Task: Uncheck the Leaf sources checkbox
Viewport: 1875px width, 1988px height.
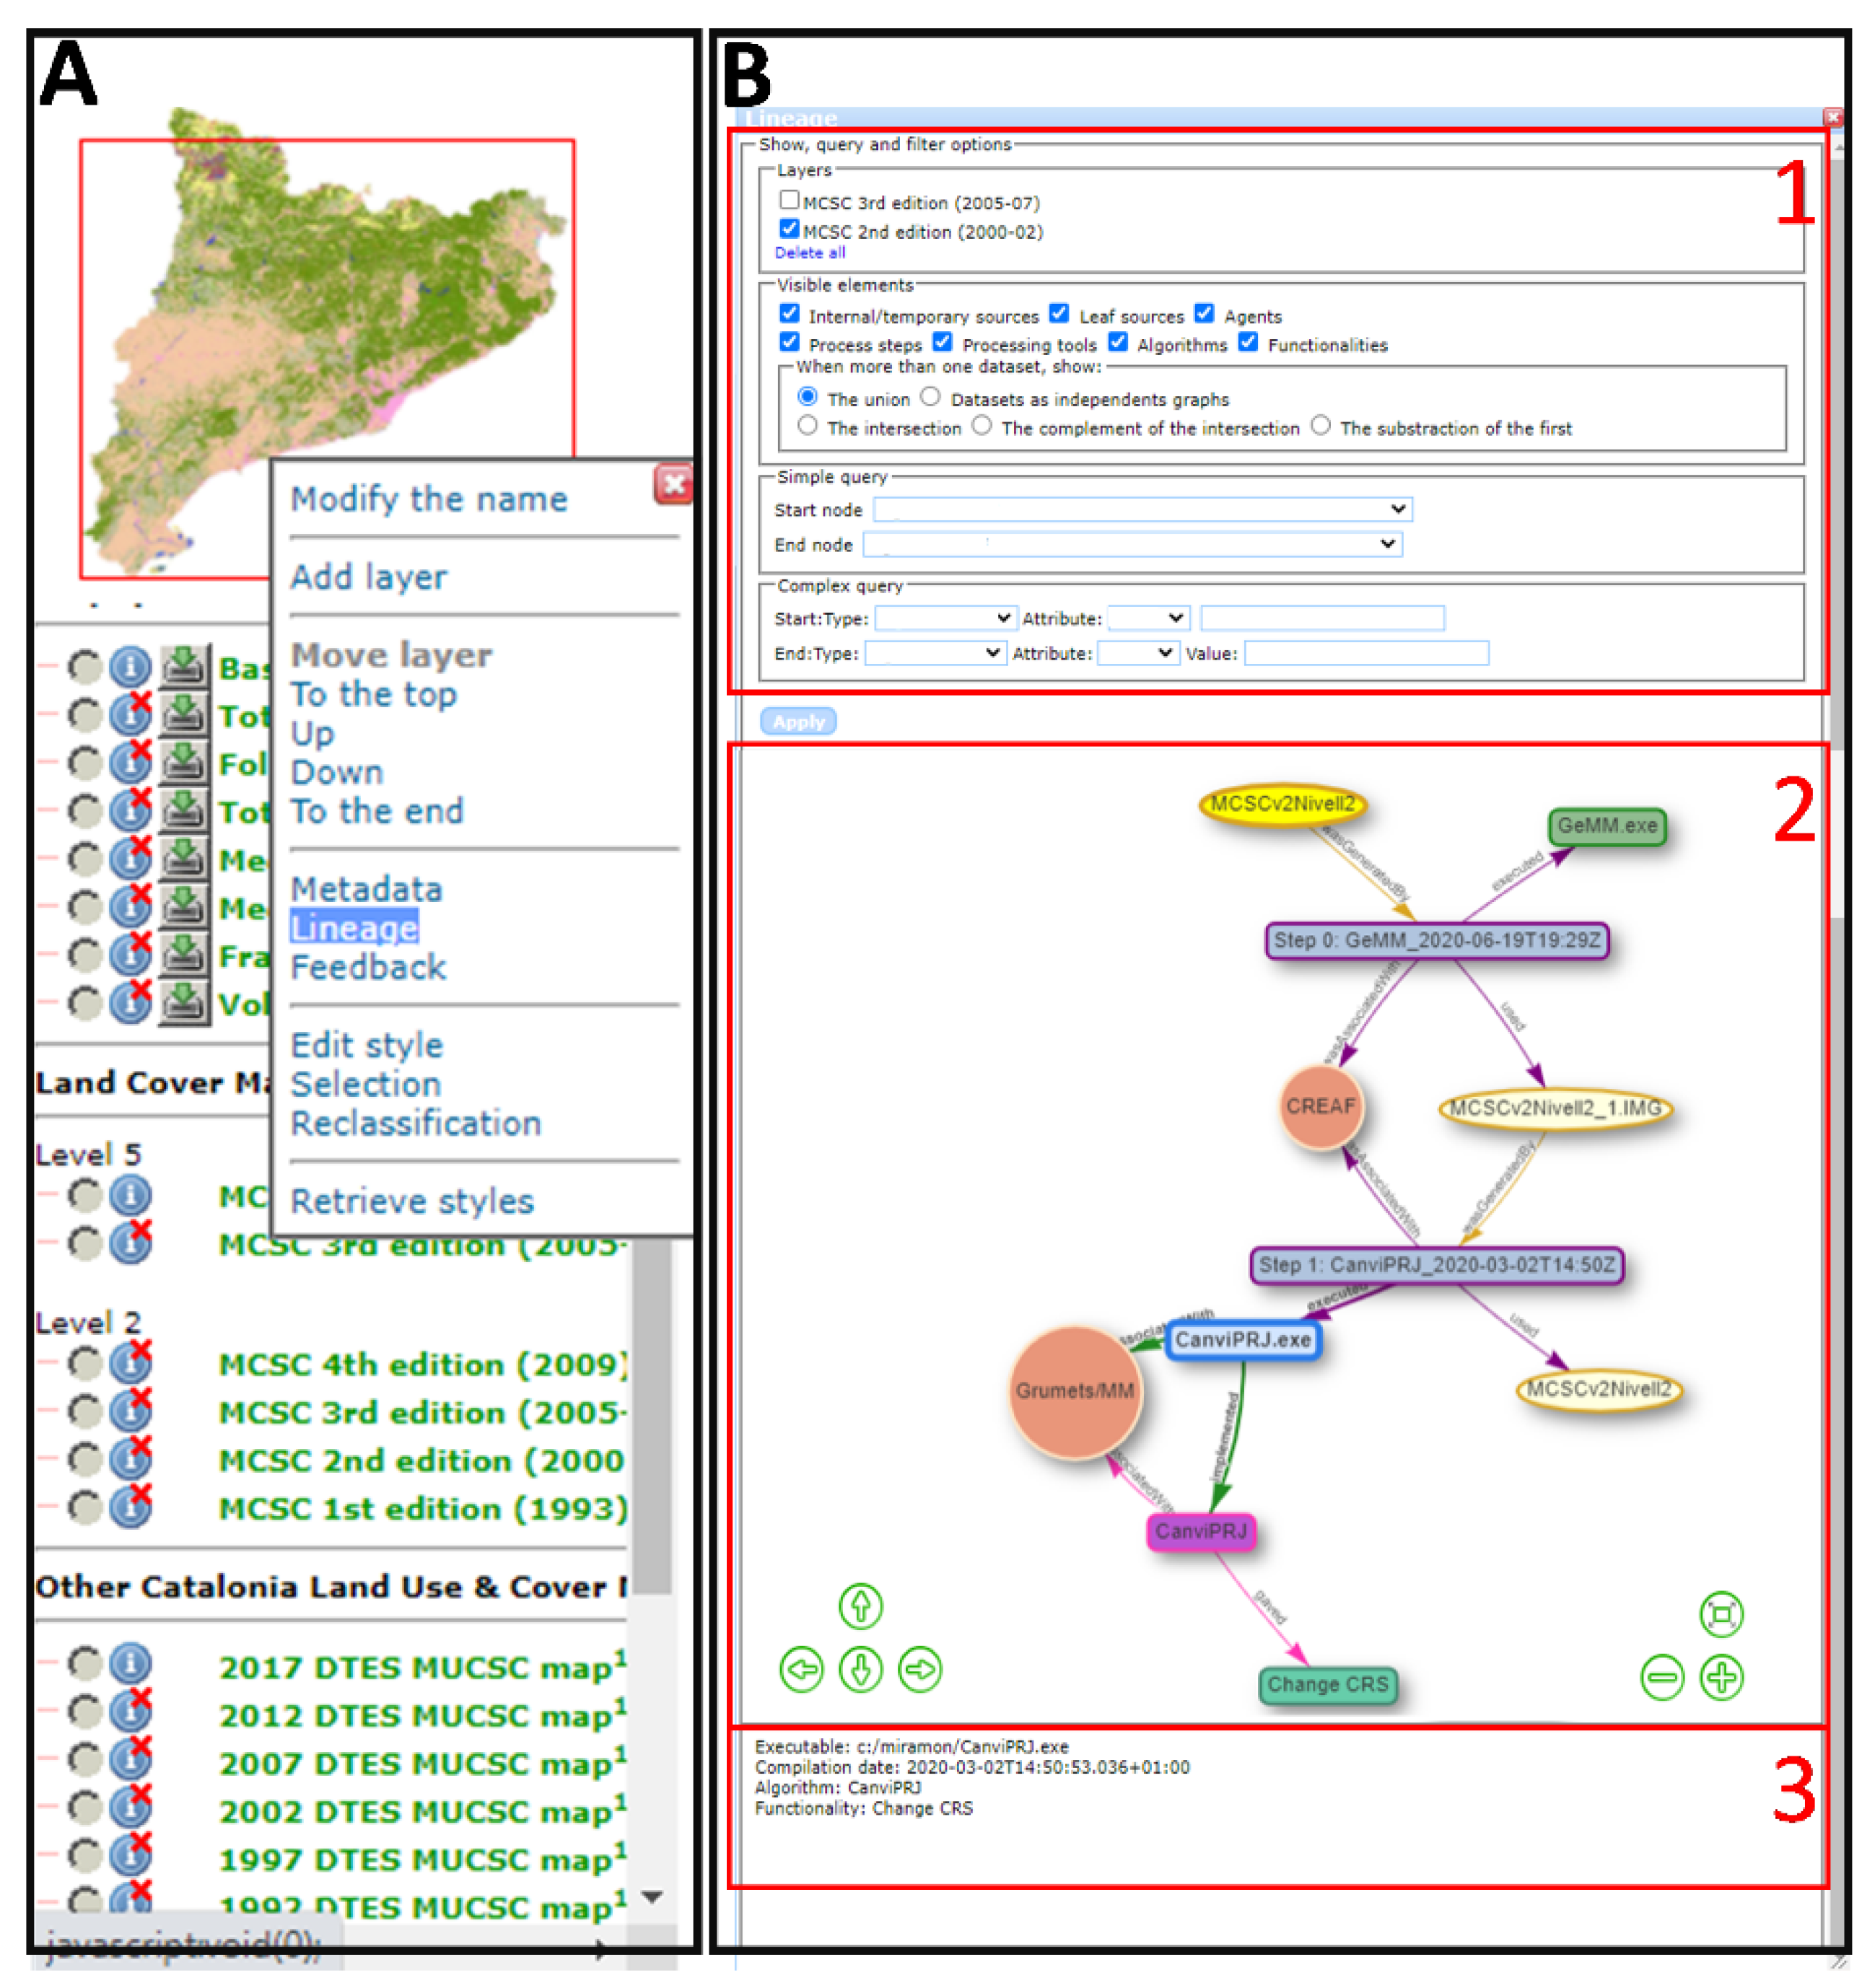Action: pyautogui.click(x=1059, y=314)
